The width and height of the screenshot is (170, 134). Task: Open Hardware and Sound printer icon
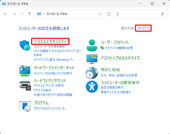point(25,85)
